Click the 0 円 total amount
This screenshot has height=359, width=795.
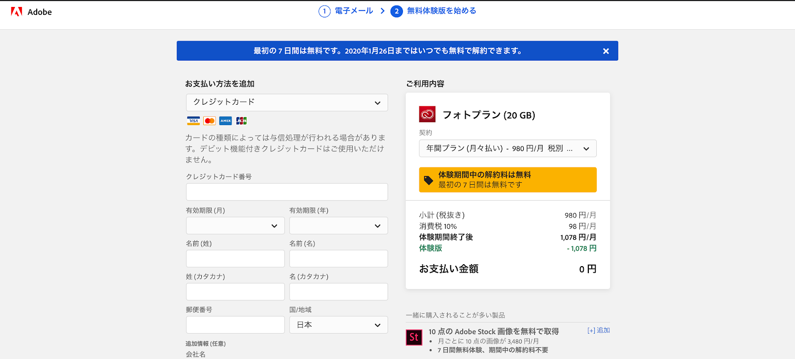[587, 269]
